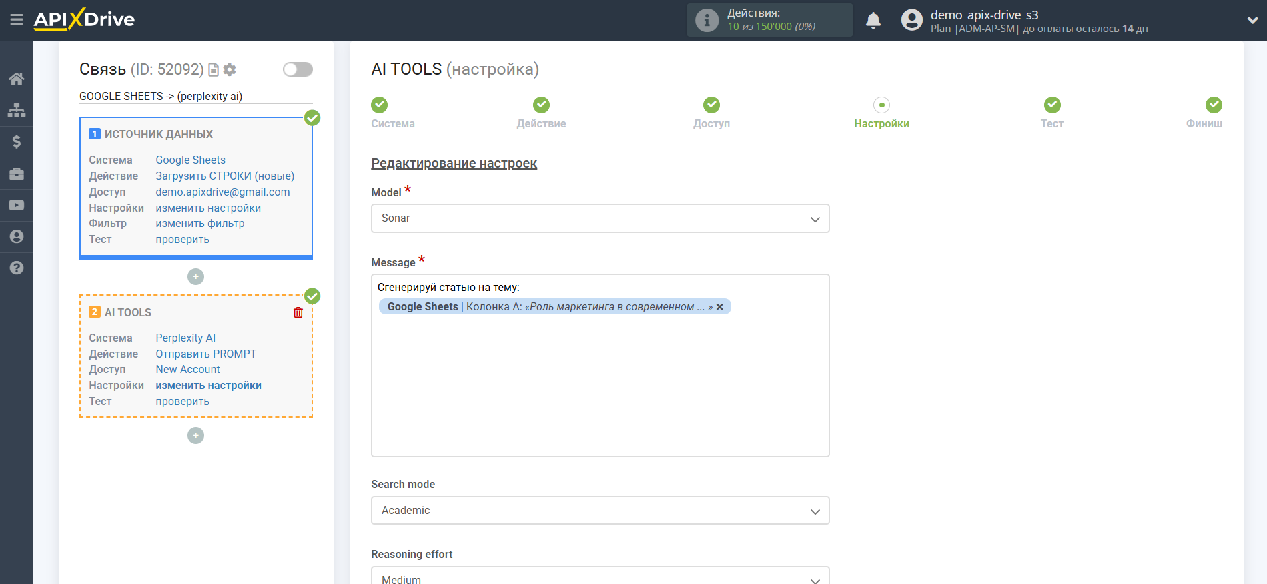Remove the Google Sheets variable tag

coord(720,307)
